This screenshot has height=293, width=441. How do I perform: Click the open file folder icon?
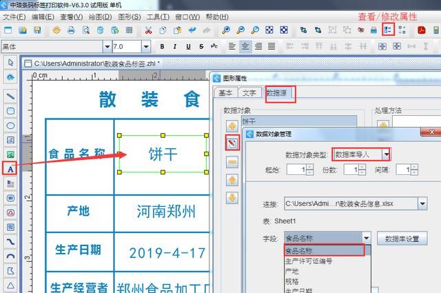(23, 30)
